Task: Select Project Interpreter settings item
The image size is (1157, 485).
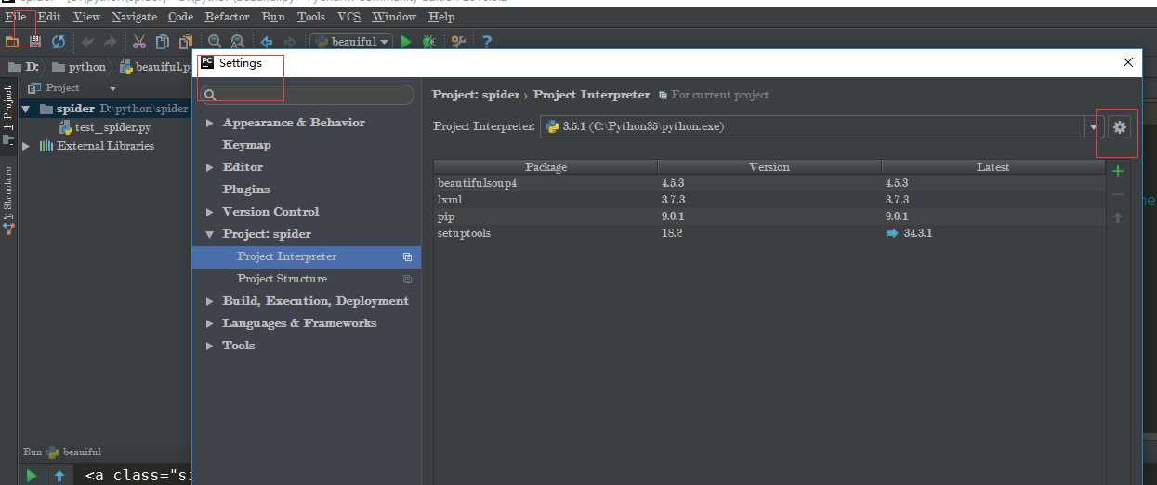Action: click(307, 256)
